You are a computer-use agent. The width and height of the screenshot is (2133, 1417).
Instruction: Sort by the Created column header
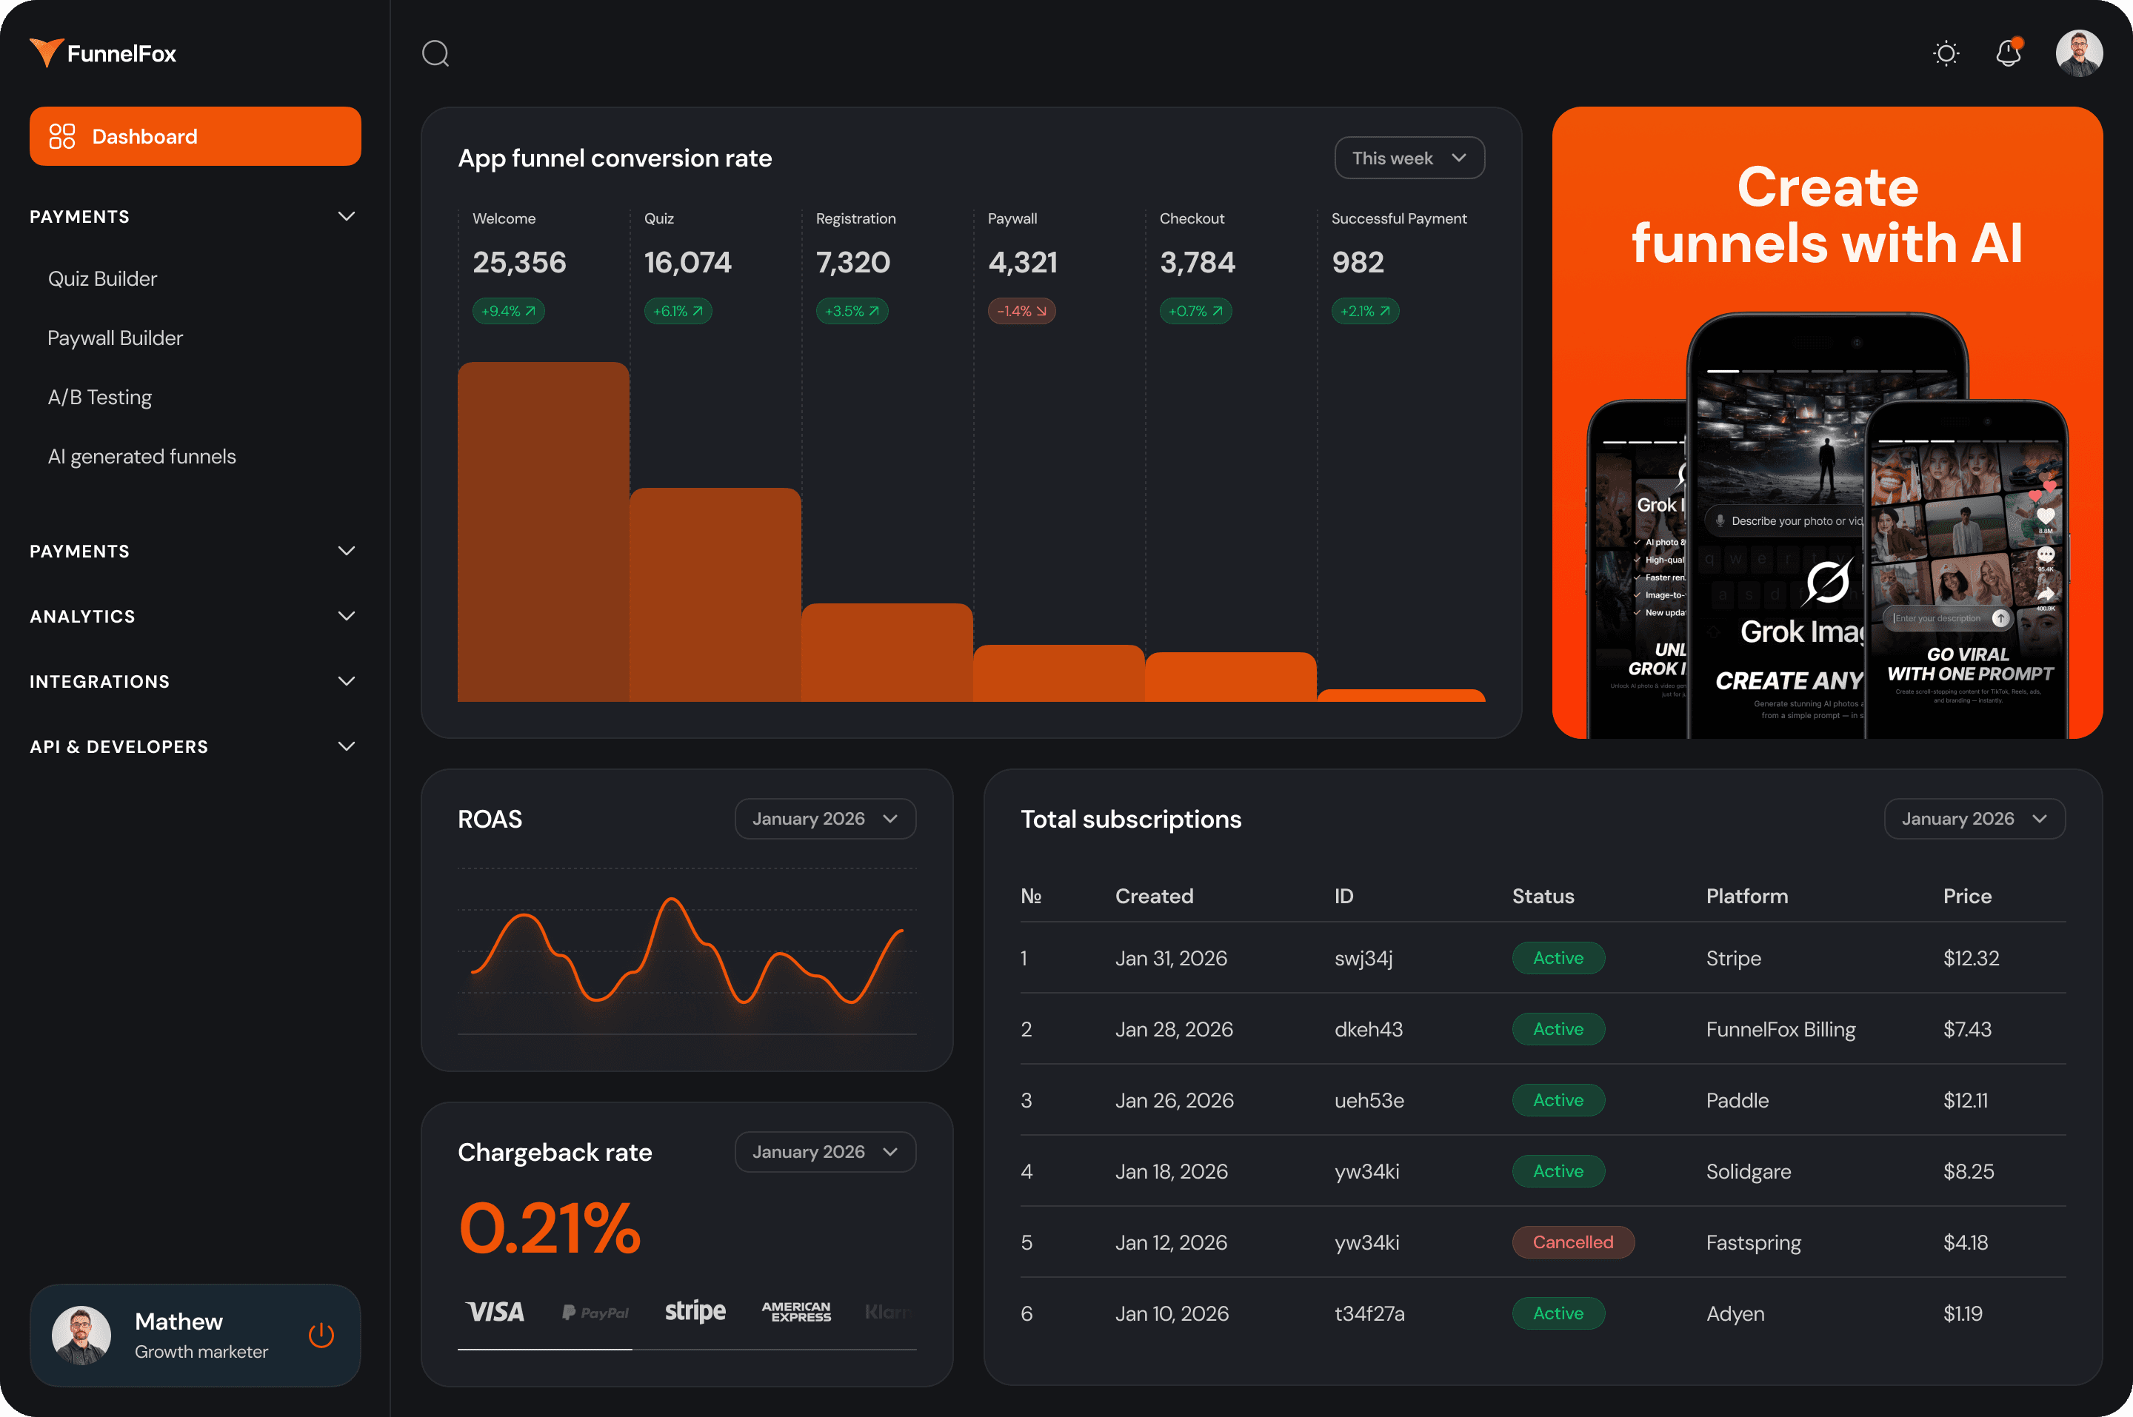tap(1154, 897)
